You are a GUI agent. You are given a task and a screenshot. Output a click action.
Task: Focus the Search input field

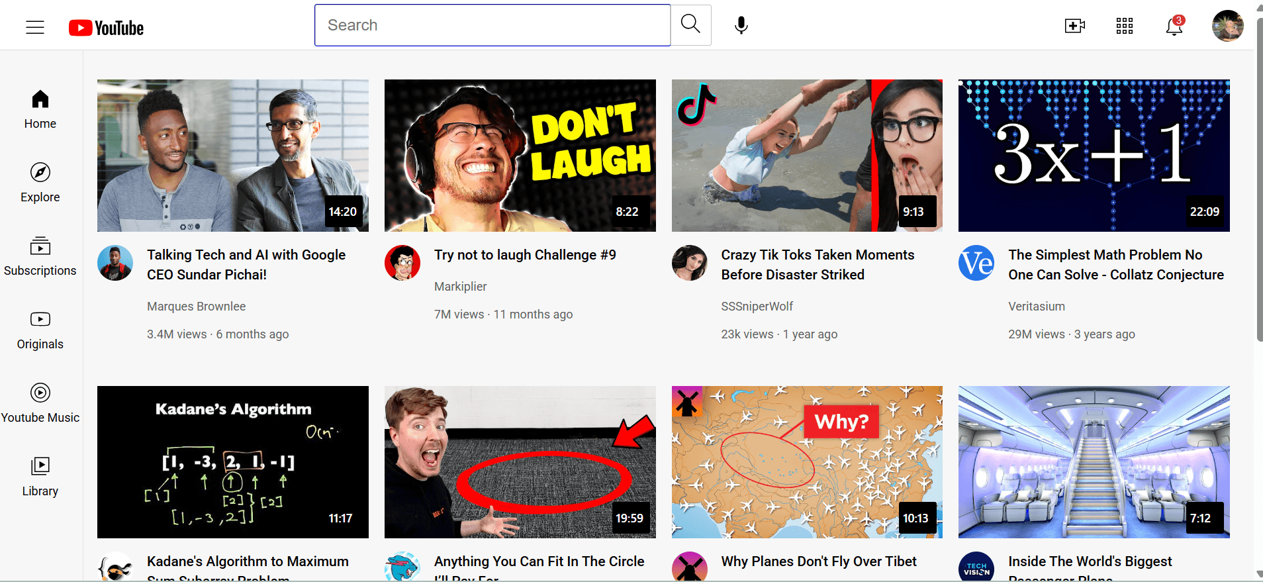point(492,25)
